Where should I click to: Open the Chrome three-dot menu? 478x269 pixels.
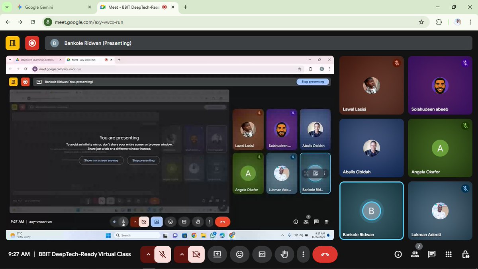click(x=470, y=22)
